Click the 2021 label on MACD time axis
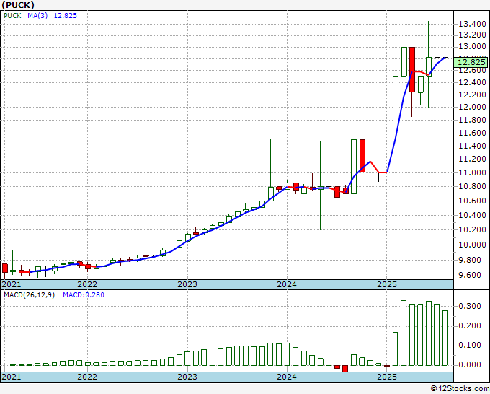Screen dimensions: 490x394 pyautogui.click(x=12, y=377)
